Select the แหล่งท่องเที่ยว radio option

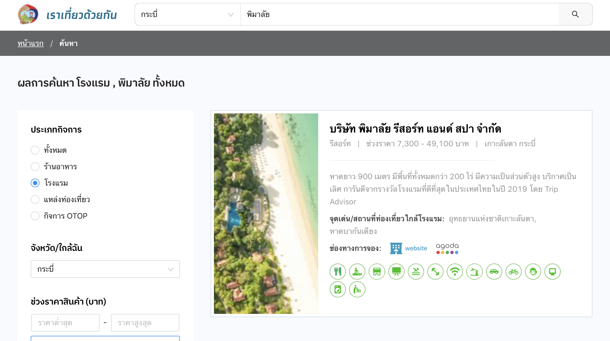point(35,199)
